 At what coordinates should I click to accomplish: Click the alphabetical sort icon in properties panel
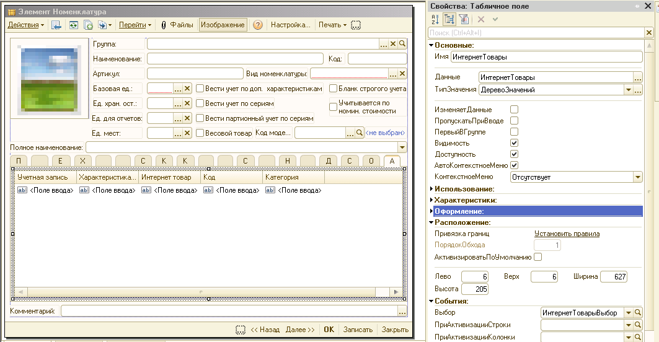pos(435,20)
